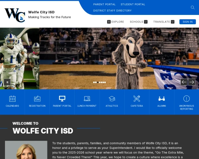This screenshot has width=199, height=159.
Task: Click the Wolfe City ISD logo
Action: (x=15, y=15)
